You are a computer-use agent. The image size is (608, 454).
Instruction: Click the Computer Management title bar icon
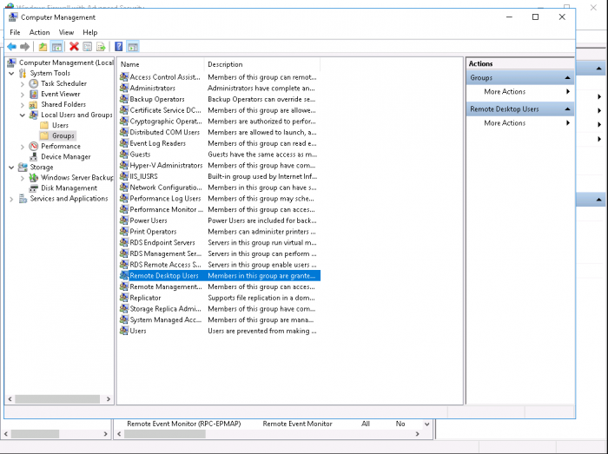[13, 17]
